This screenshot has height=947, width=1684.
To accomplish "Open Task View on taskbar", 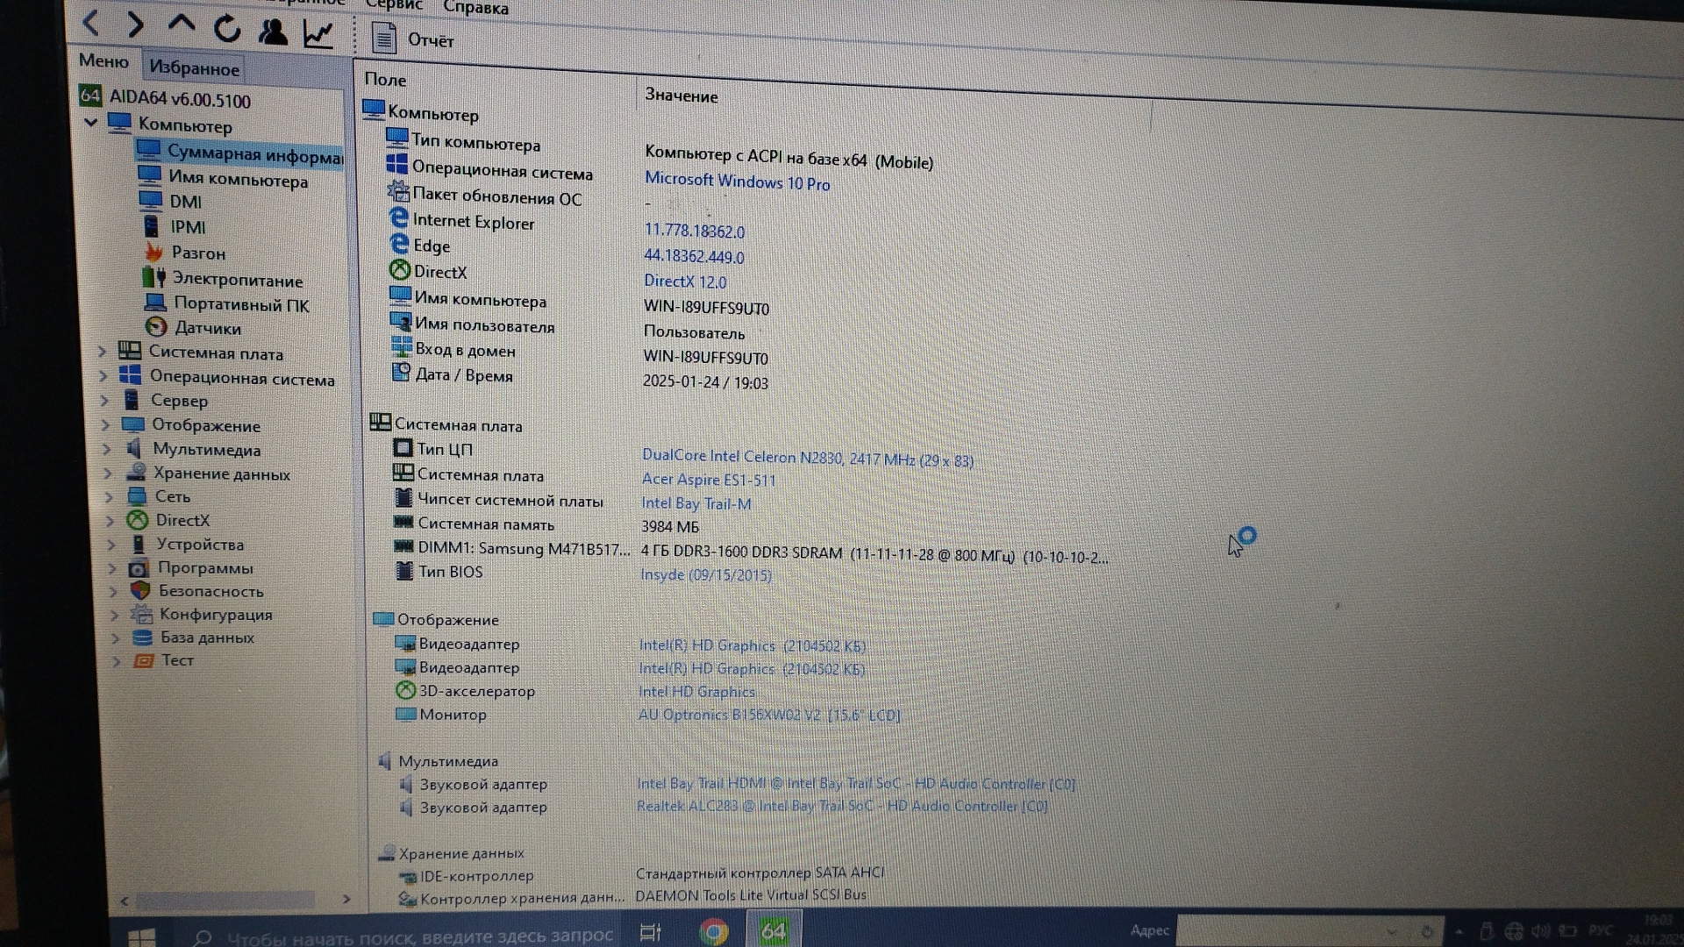I will click(x=651, y=933).
